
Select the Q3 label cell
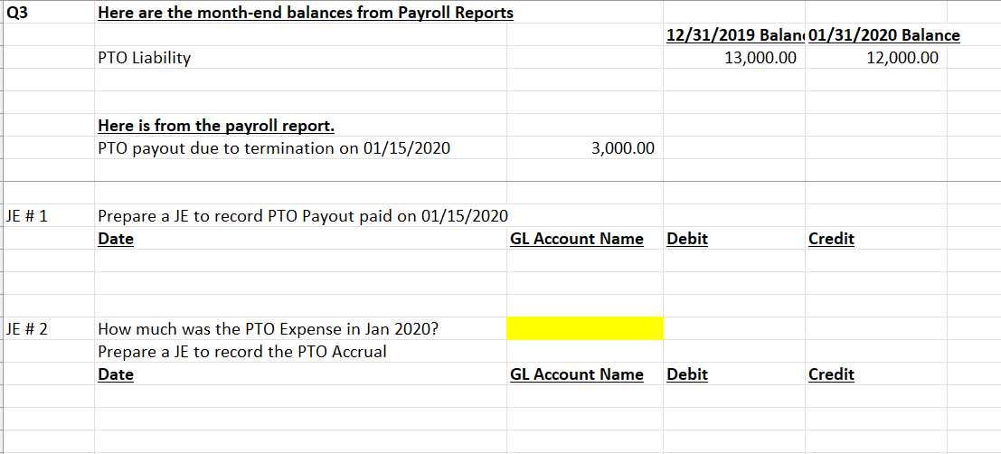point(48,13)
